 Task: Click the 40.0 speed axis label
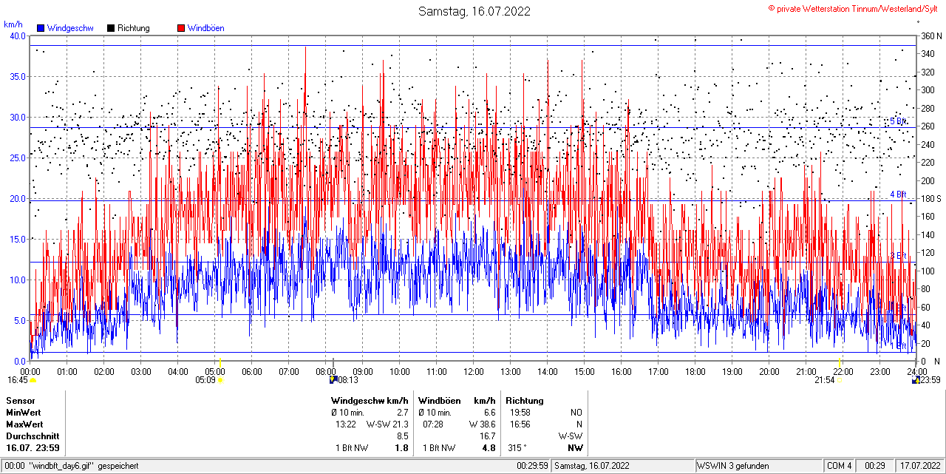tap(17, 35)
